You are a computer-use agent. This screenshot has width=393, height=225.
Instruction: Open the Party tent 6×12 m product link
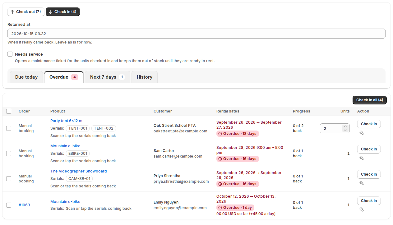click(66, 121)
